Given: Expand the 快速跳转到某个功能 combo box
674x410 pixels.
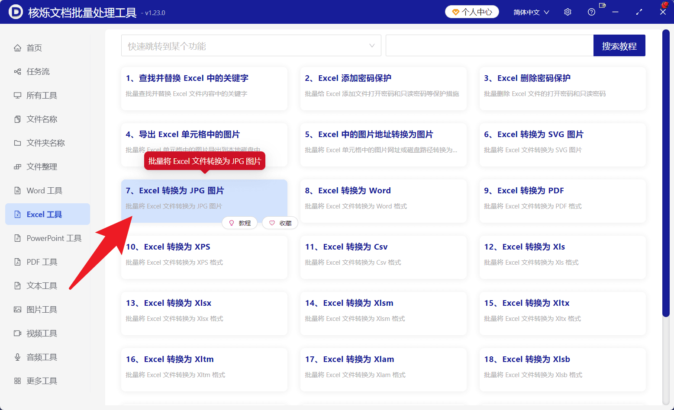Looking at the screenshot, I should (251, 45).
